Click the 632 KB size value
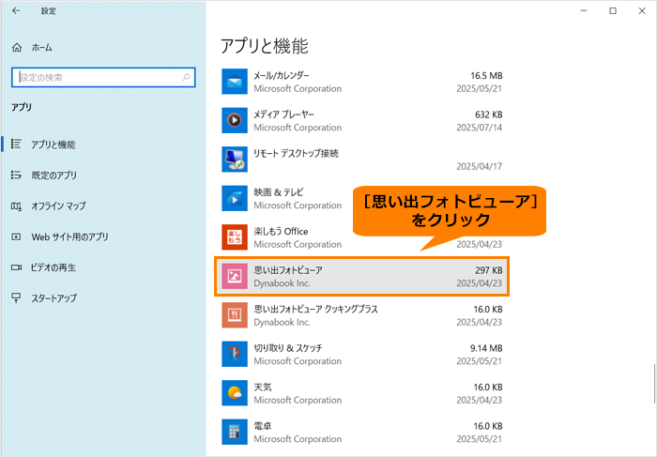This screenshot has height=457, width=657. (489, 114)
